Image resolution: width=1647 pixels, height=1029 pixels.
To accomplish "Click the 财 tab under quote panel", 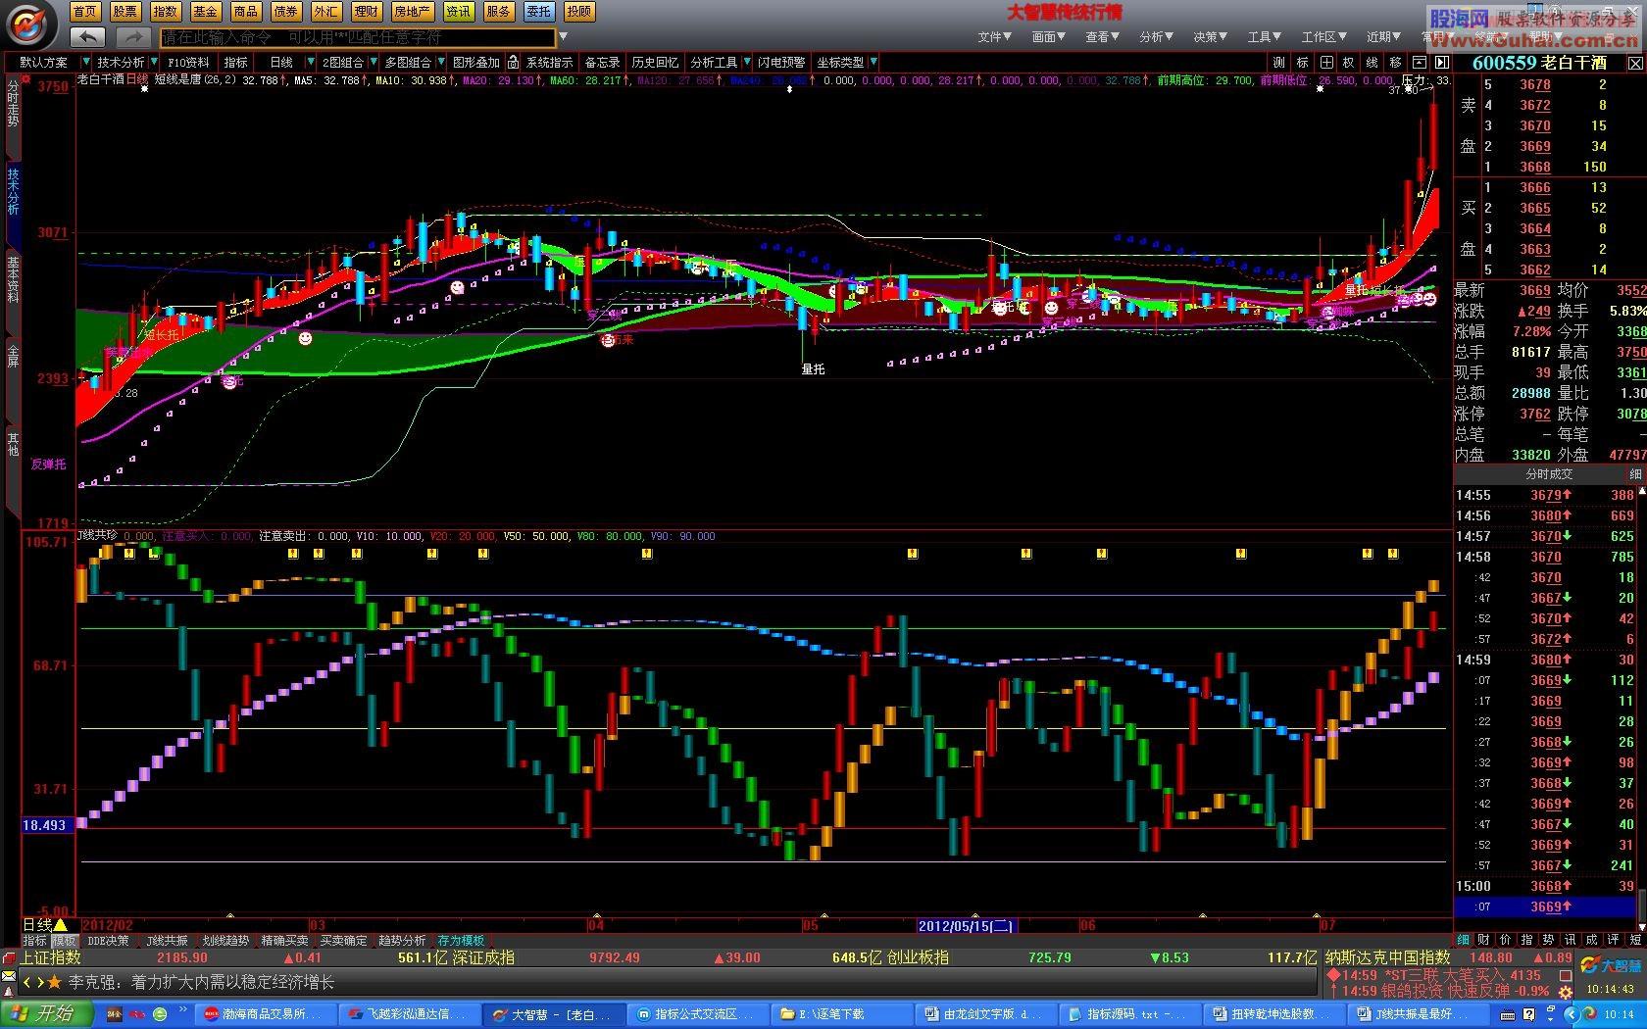I will (x=1483, y=939).
